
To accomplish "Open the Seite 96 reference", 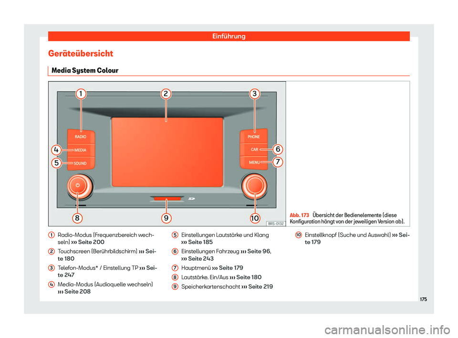I will tap(256, 252).
